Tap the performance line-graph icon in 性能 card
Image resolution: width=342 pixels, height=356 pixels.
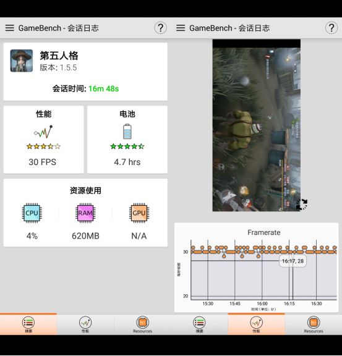click(x=43, y=132)
